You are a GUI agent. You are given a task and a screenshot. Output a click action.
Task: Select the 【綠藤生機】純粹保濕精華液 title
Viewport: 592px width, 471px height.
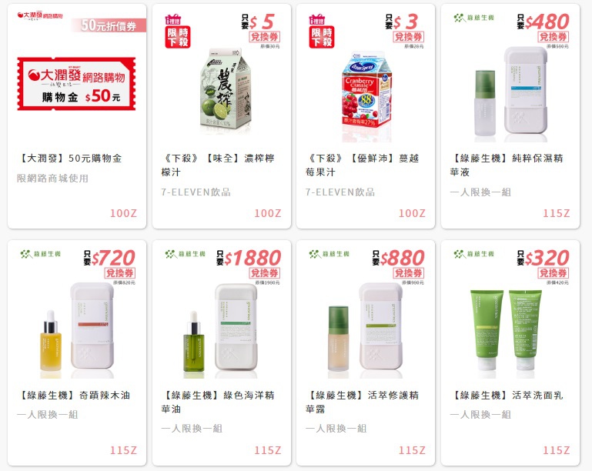tap(507, 165)
